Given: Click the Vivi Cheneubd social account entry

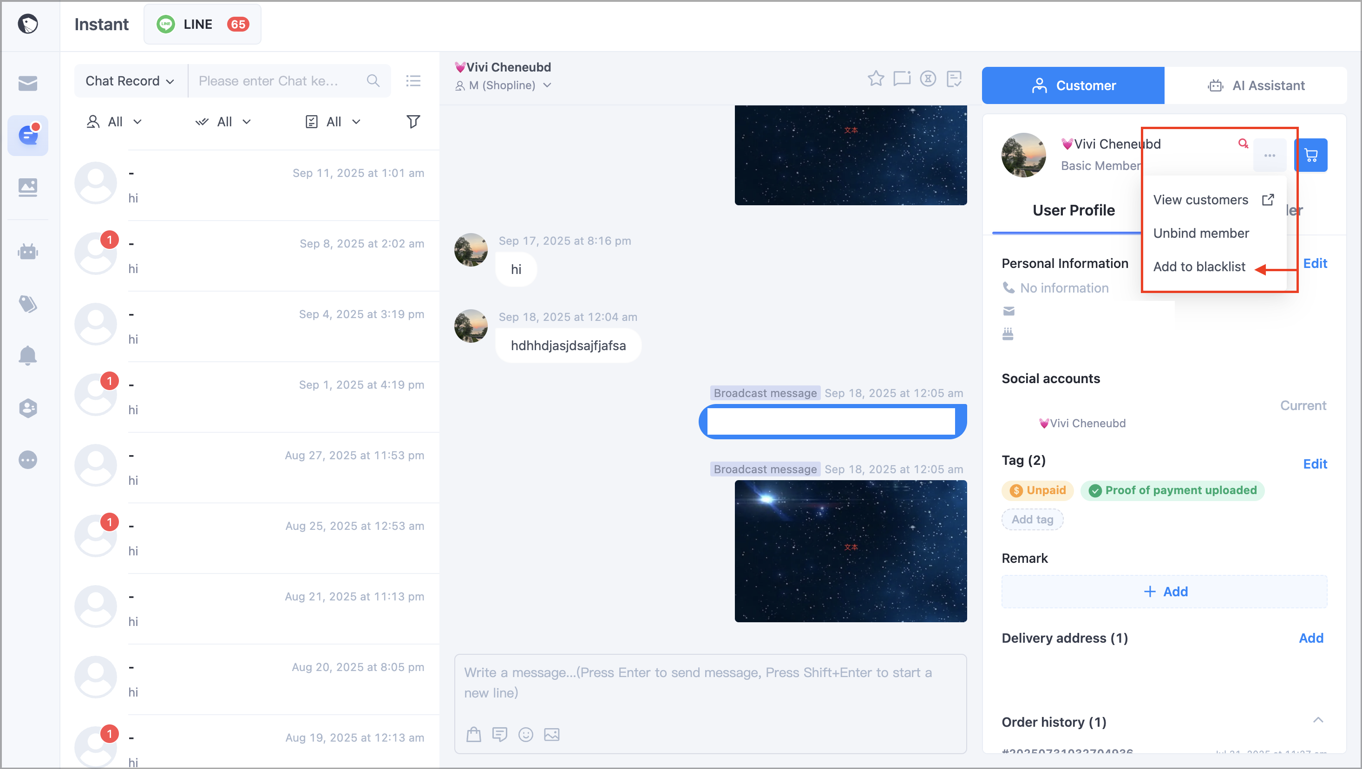Looking at the screenshot, I should point(1082,424).
